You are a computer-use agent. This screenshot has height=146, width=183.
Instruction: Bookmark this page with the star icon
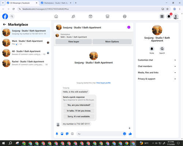167,9
